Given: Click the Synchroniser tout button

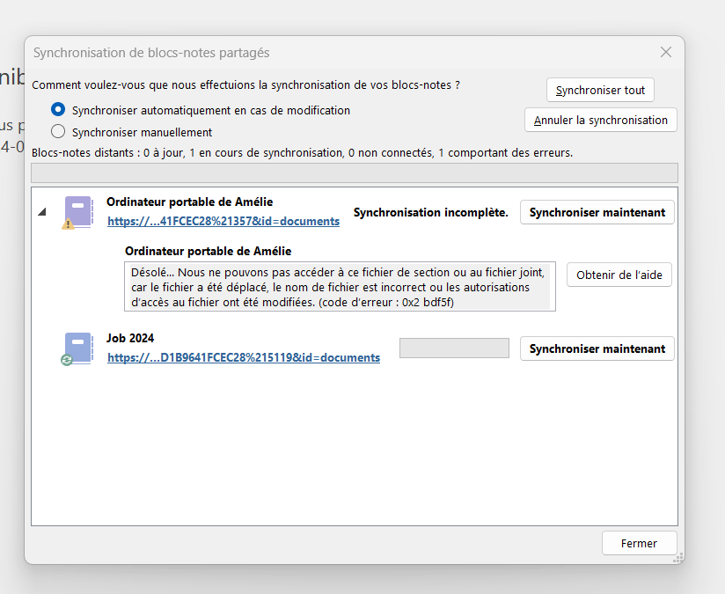Looking at the screenshot, I should coord(600,90).
